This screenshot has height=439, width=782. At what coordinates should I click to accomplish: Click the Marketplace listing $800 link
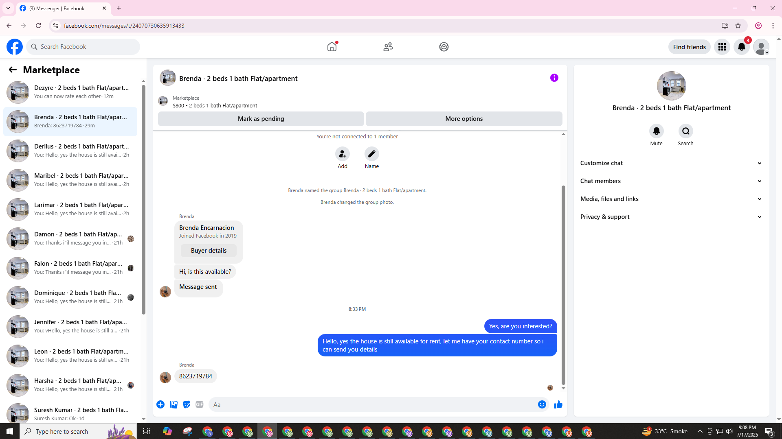click(215, 105)
